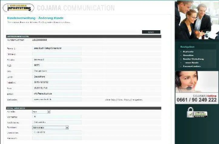The height and width of the screenshot is (144, 219).
Task: Open Startseite in the Navigation menu
Action: point(188,52)
